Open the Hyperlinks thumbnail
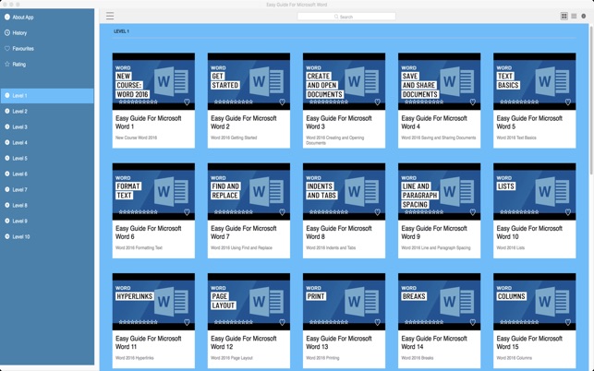Image resolution: width=594 pixels, height=371 pixels. [x=153, y=302]
